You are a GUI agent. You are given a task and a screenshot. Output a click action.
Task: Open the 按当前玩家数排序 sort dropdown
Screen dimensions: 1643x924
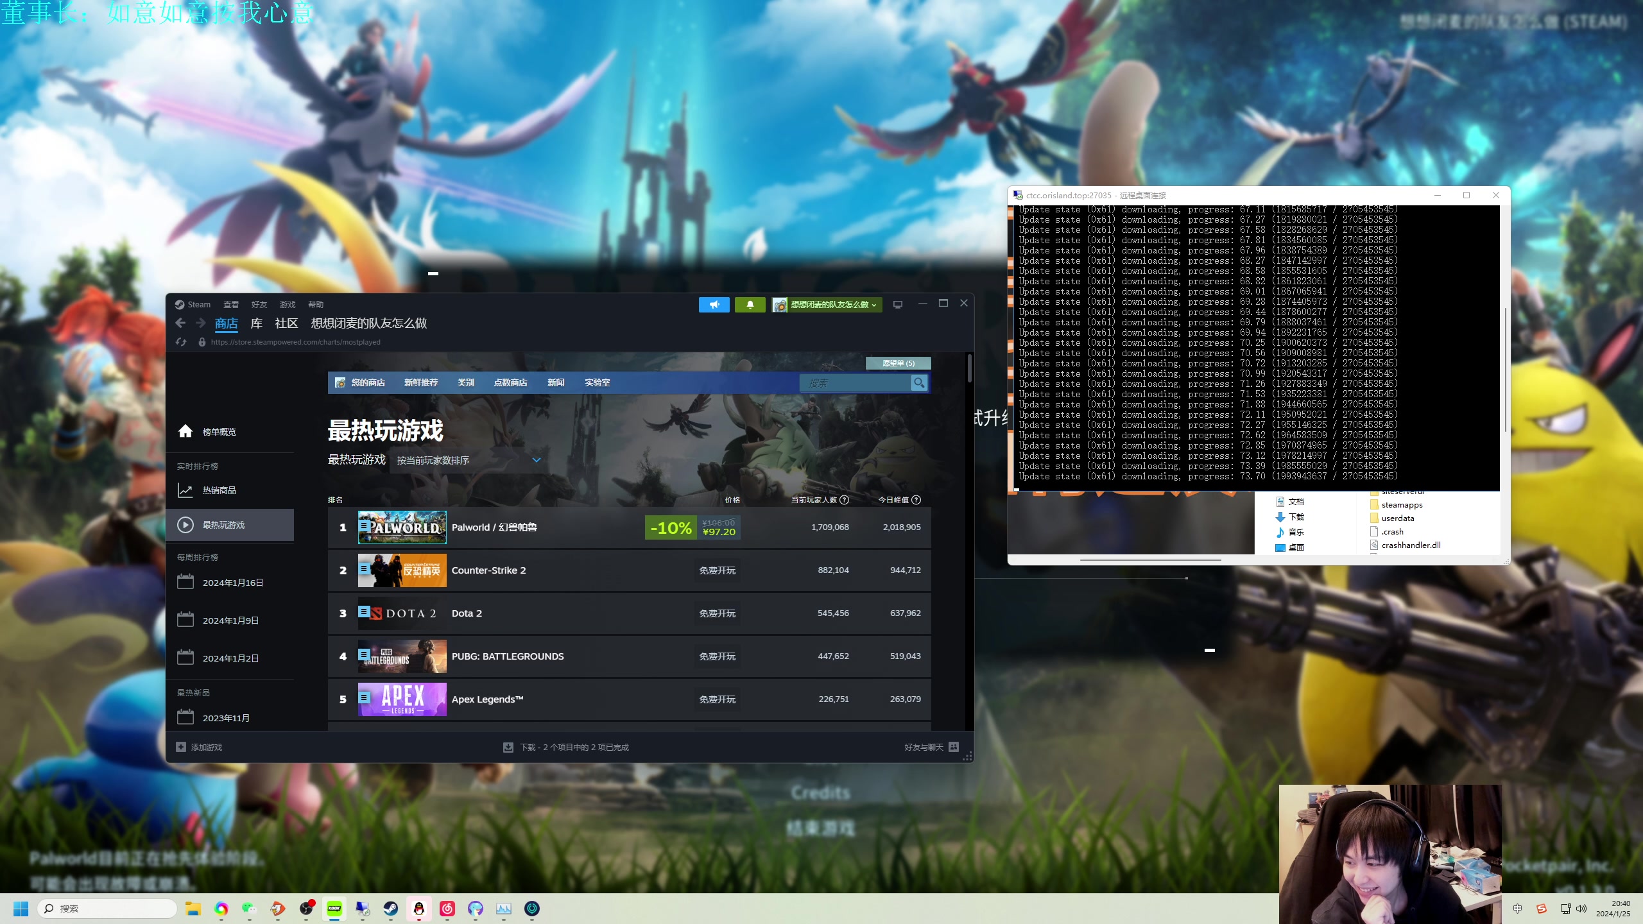coord(469,460)
